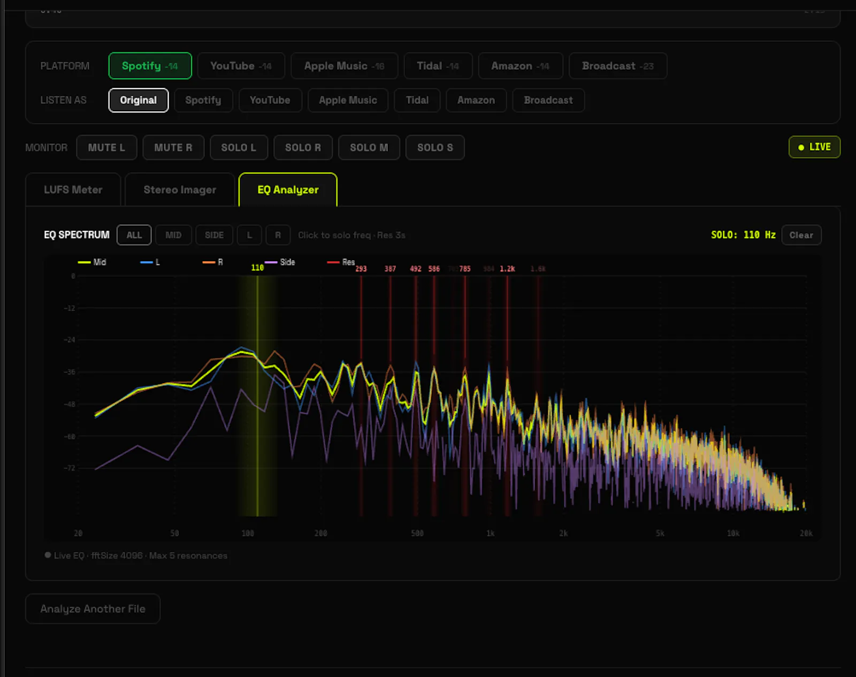Viewport: 856px width, 677px height.
Task: Click the orange R legend swatch
Action: [209, 262]
